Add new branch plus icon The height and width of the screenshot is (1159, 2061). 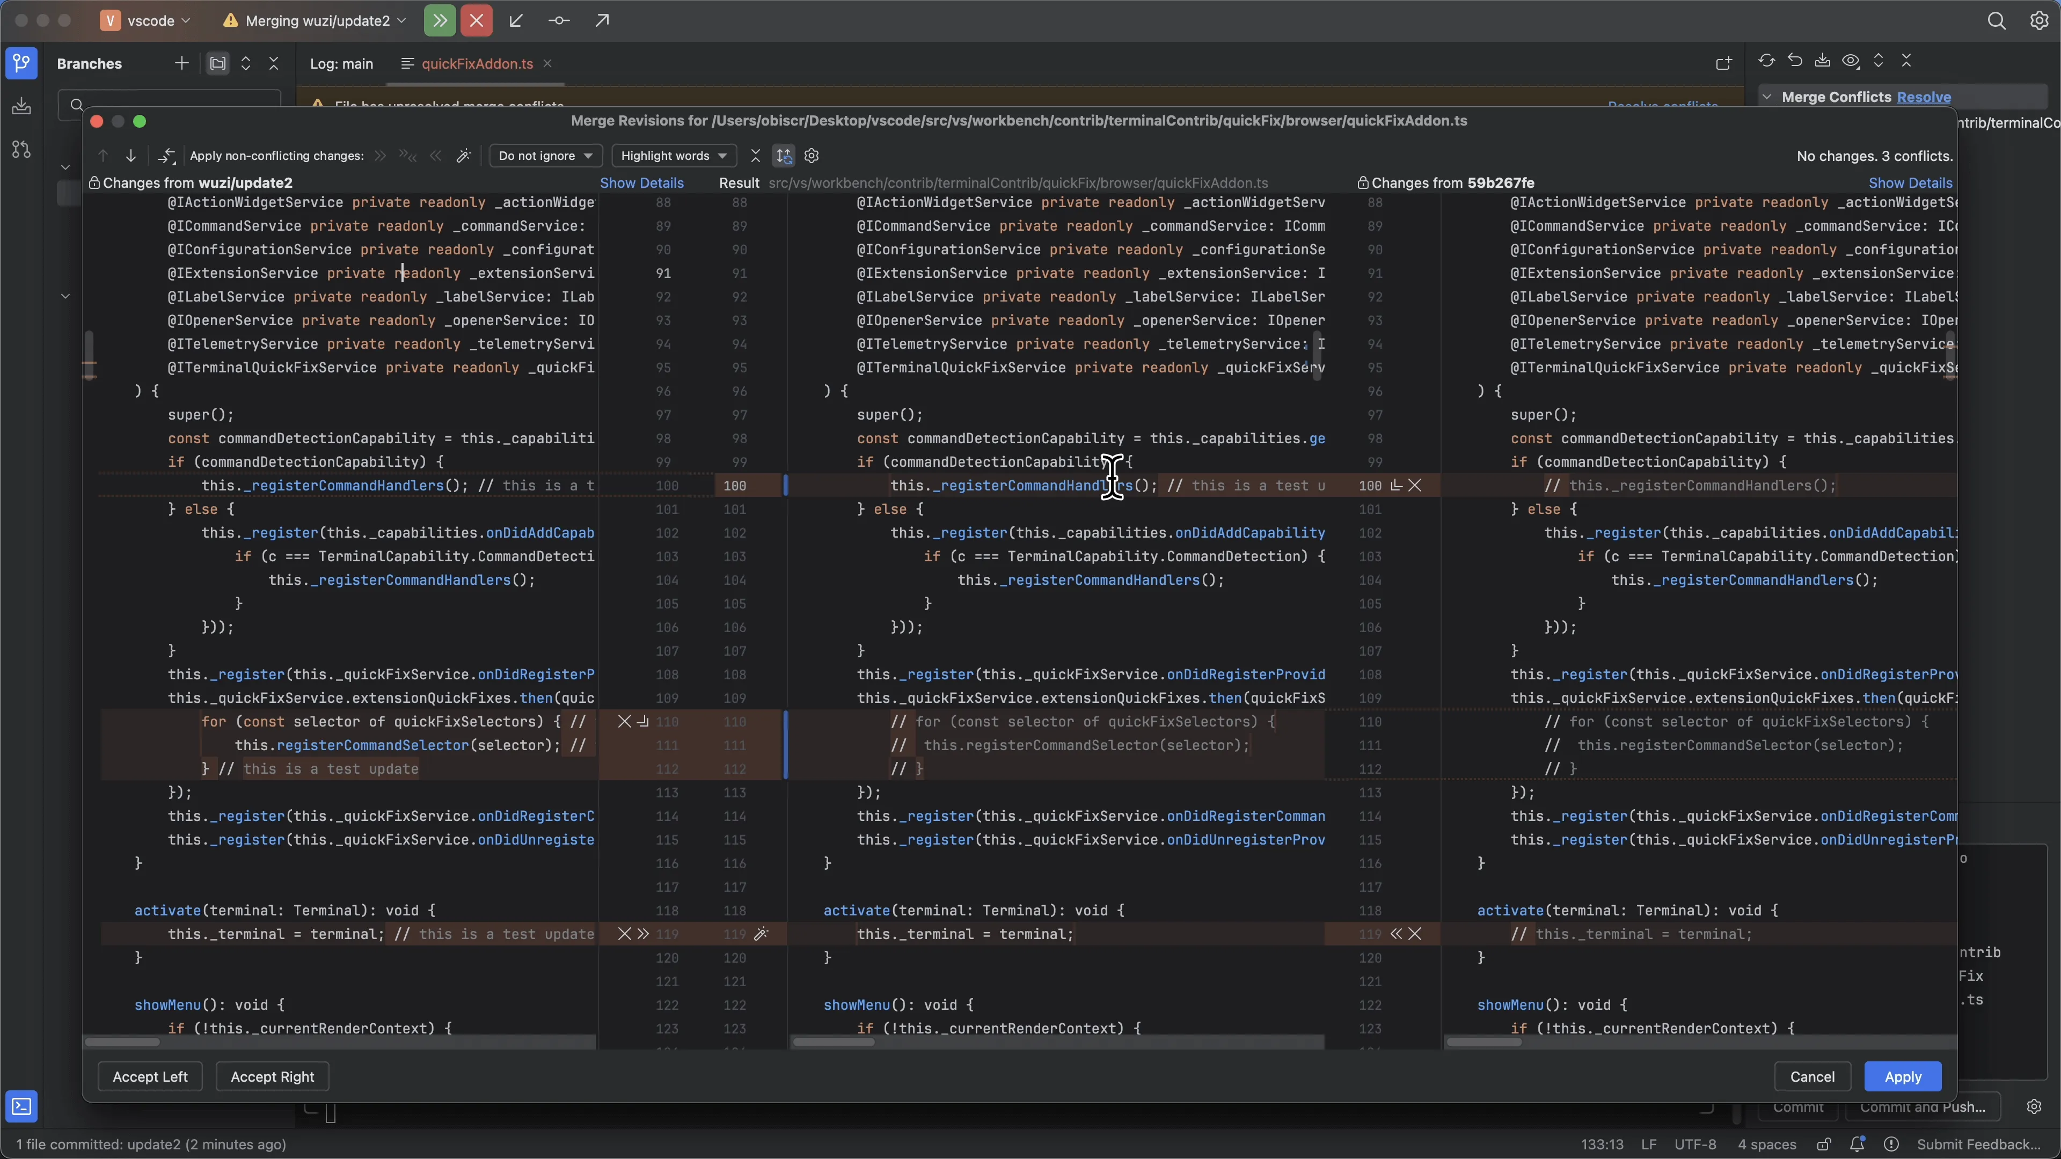(181, 63)
